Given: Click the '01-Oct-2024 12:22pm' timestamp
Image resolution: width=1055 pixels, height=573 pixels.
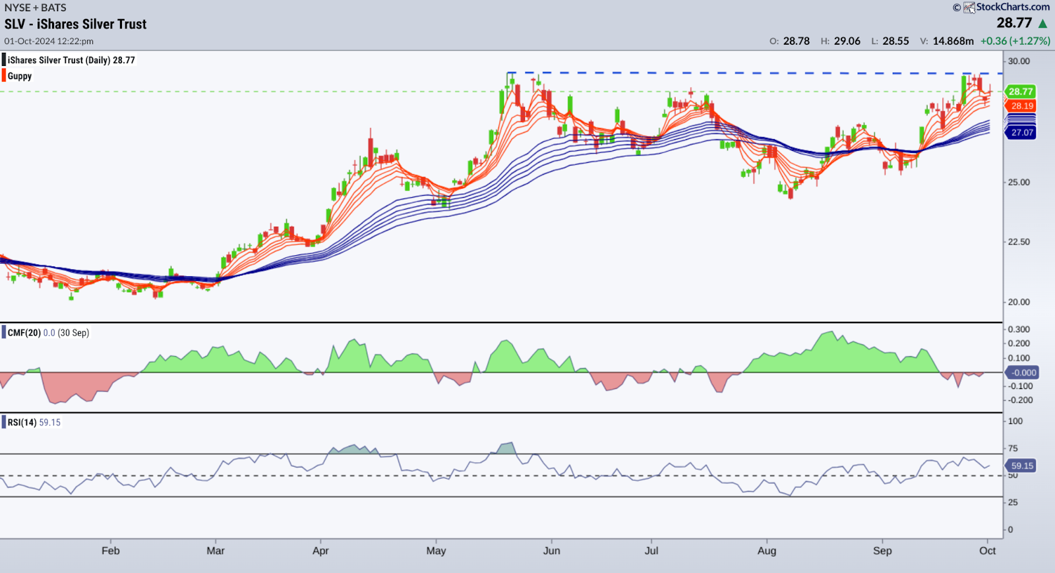Looking at the screenshot, I should tap(49, 41).
